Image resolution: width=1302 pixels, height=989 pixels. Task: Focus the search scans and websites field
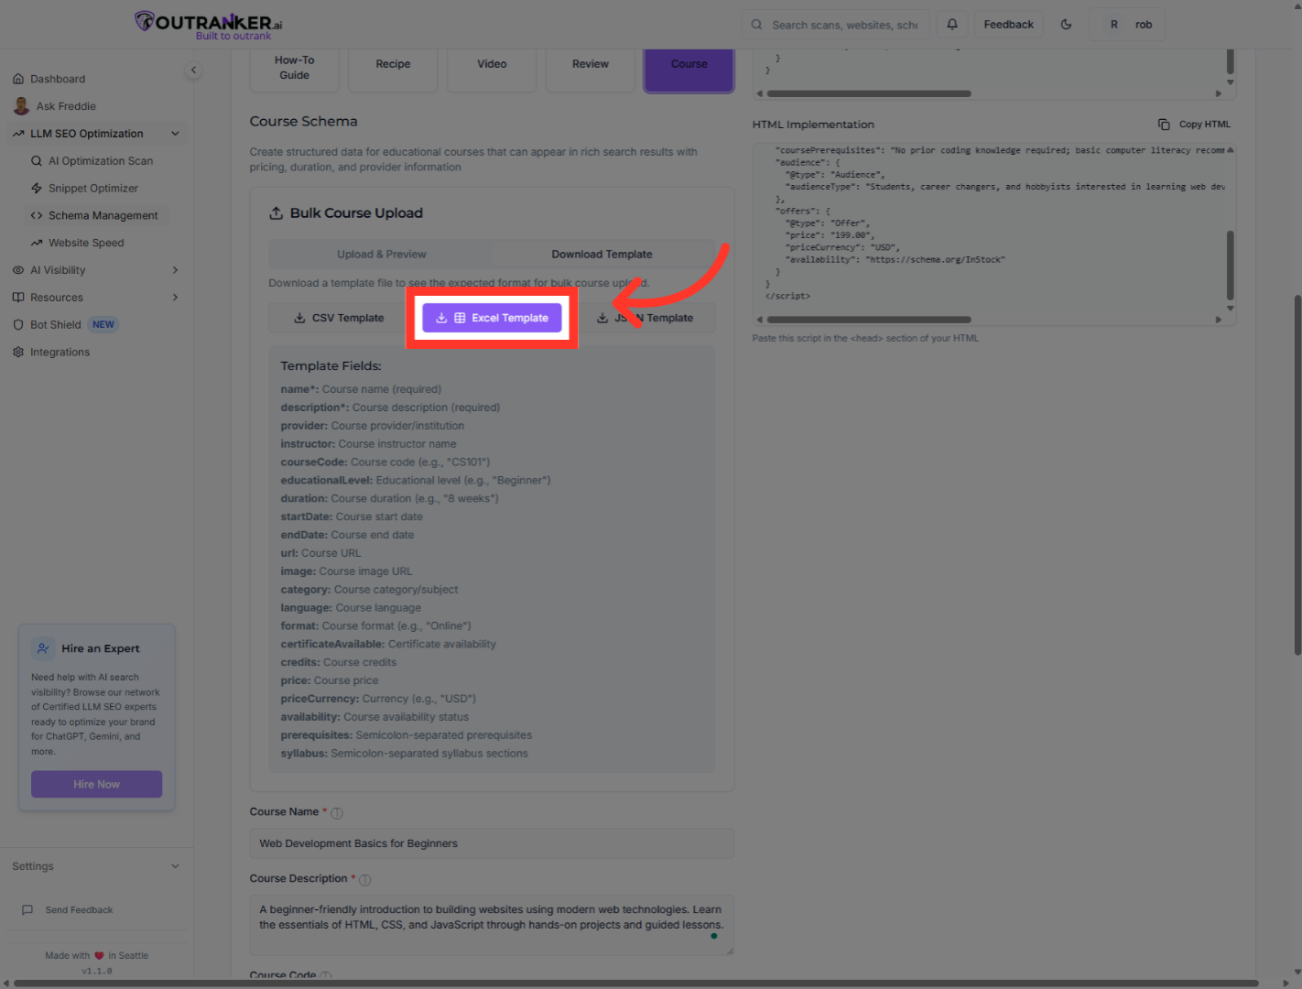[836, 25]
